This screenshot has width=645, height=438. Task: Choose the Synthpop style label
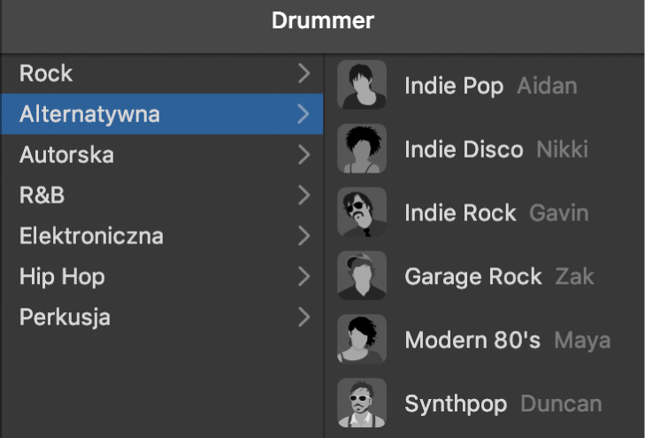(x=456, y=404)
